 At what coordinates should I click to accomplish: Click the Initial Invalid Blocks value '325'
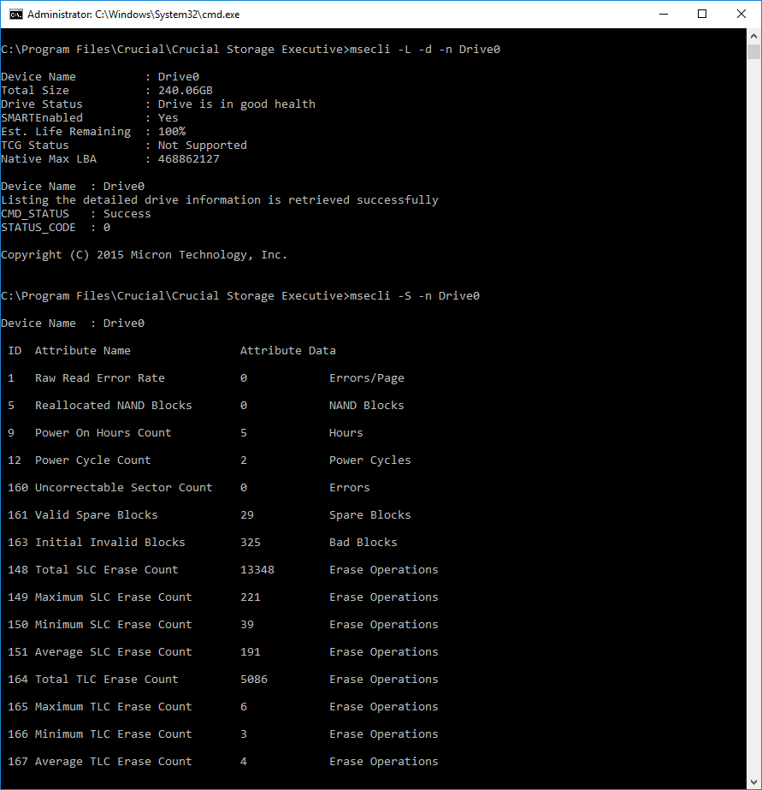point(250,542)
